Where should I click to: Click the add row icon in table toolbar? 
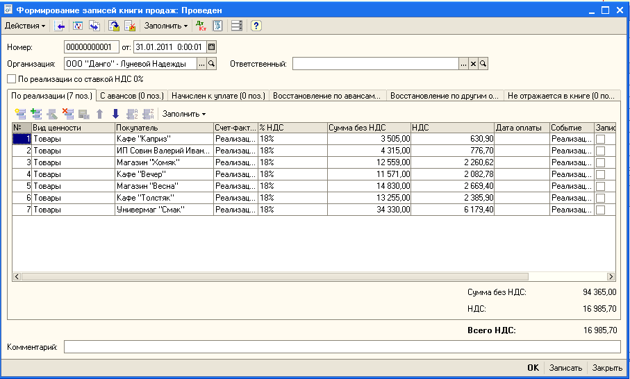point(20,114)
